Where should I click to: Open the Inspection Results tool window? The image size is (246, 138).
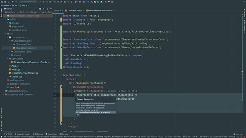[22, 134]
